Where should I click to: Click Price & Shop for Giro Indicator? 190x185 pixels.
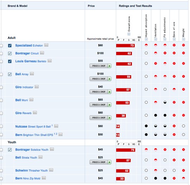[x=100, y=92]
